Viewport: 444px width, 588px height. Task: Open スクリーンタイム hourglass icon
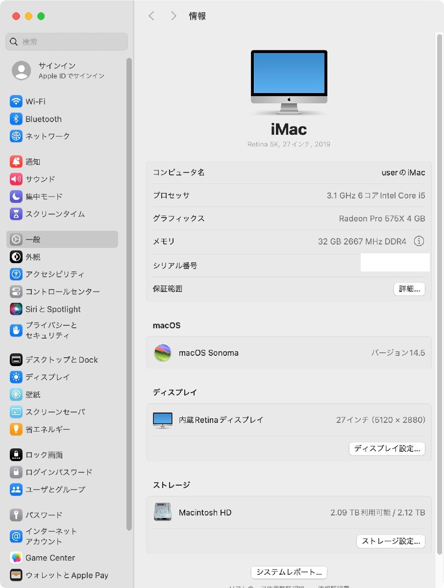click(16, 214)
